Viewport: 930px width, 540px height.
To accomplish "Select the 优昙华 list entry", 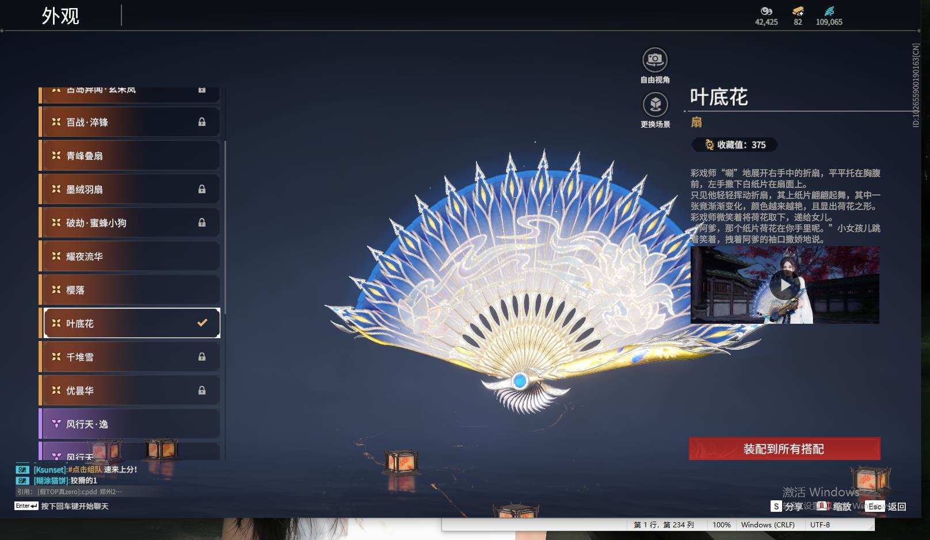I will point(129,390).
